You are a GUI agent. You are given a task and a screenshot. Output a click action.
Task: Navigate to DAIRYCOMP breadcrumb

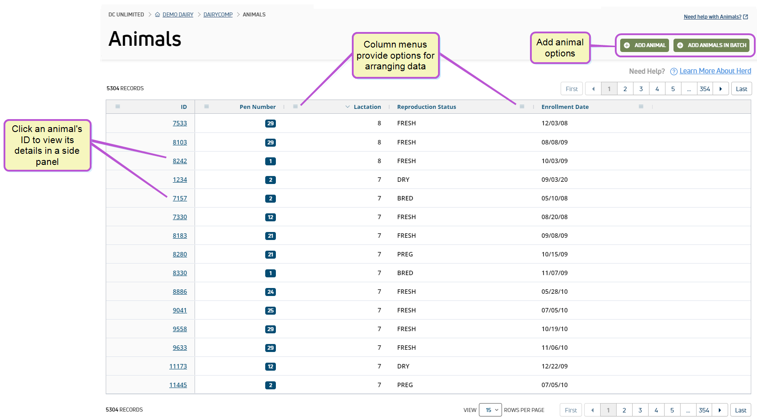tap(218, 15)
